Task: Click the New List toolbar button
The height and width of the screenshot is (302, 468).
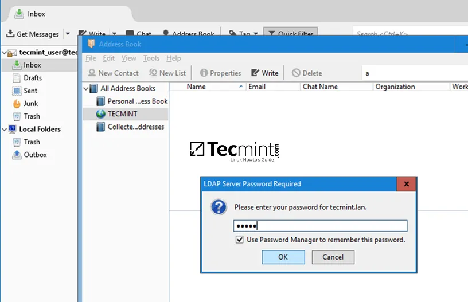Action: pyautogui.click(x=167, y=73)
